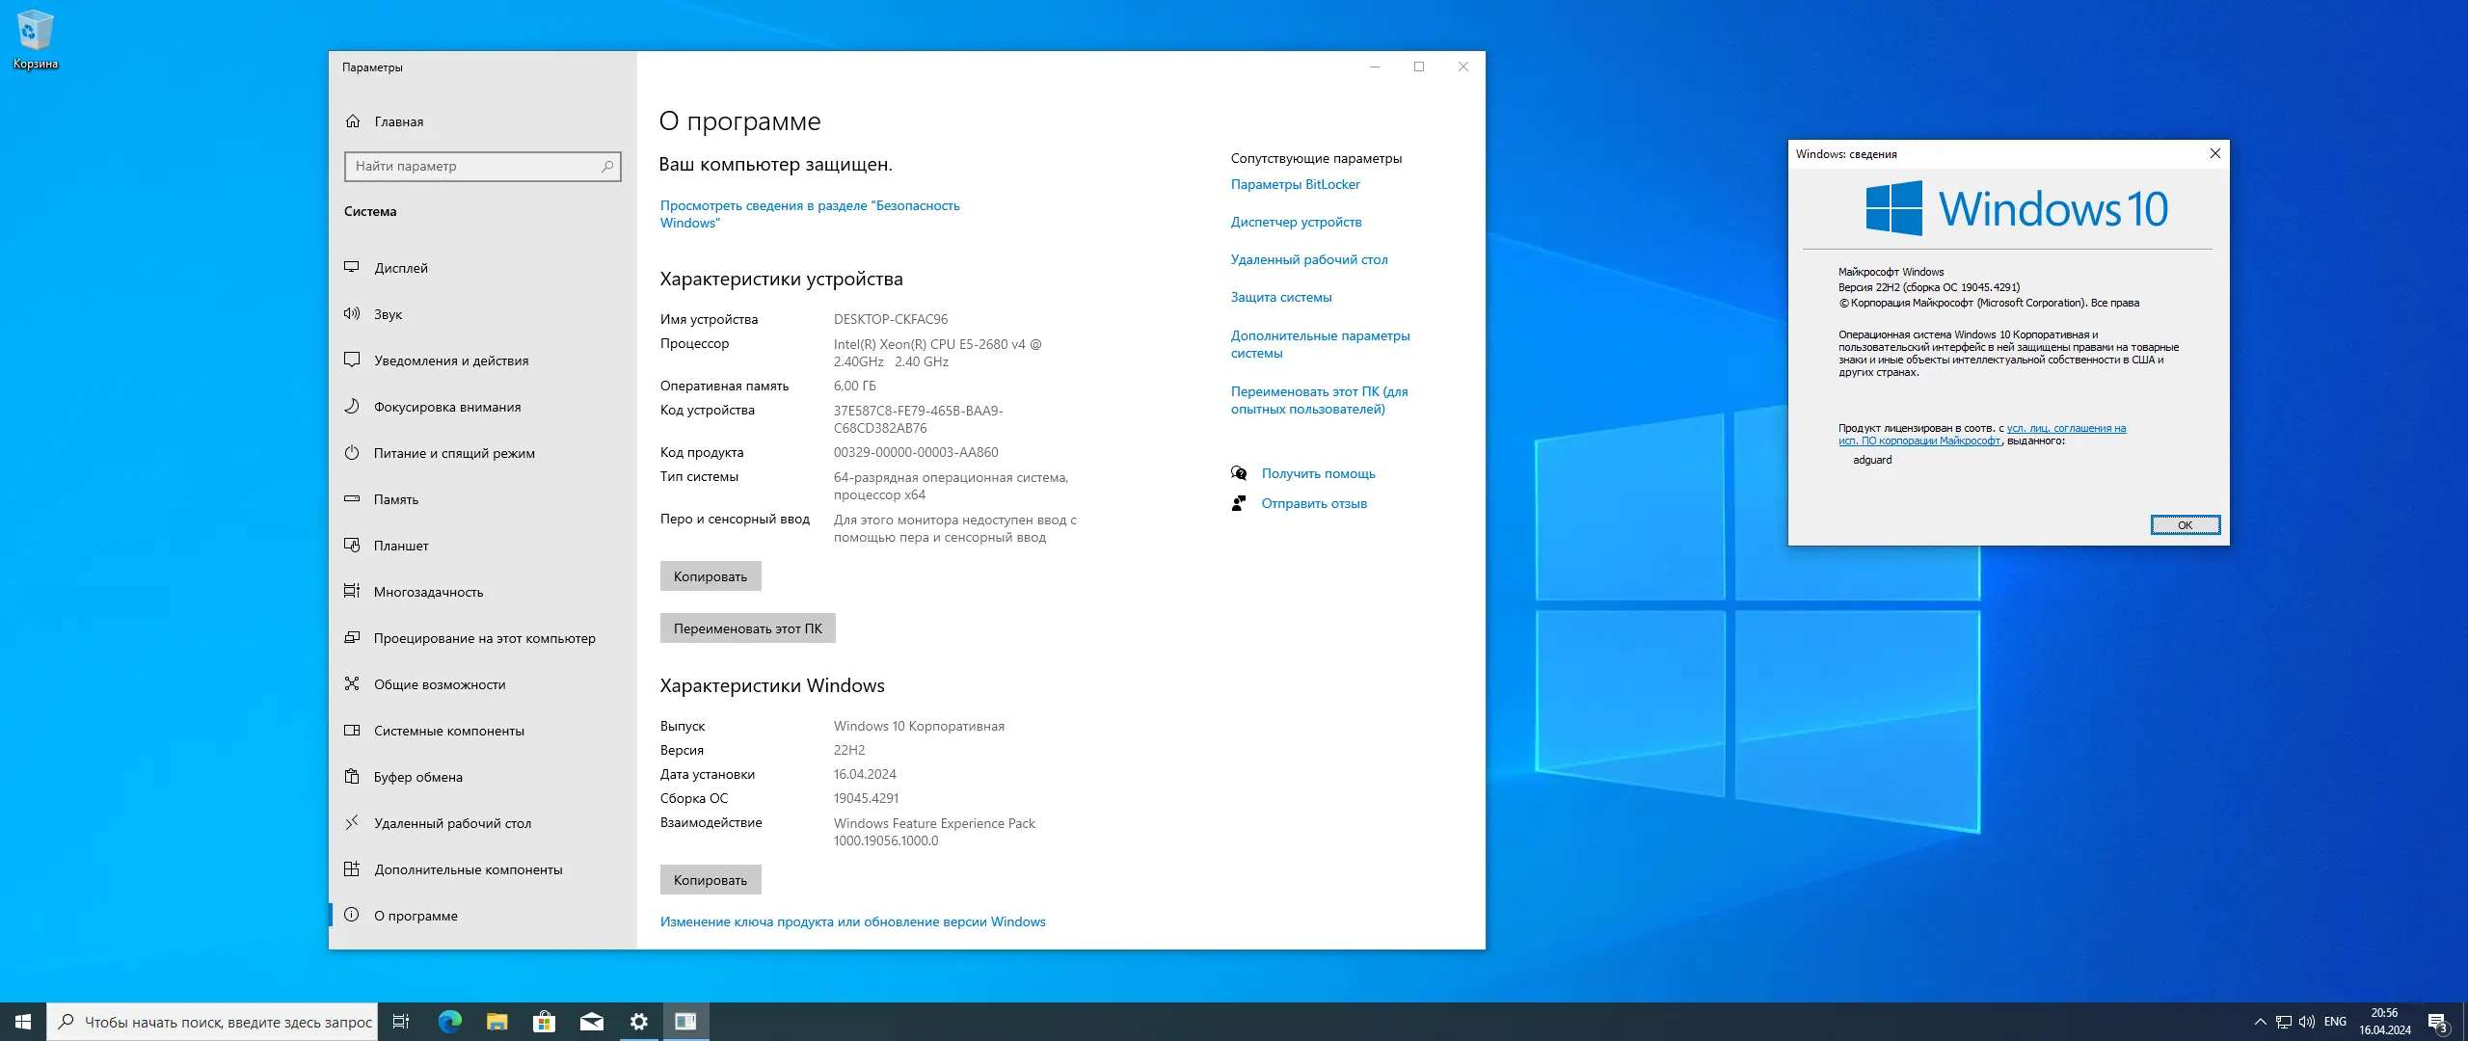Select Optional components menu item

click(468, 869)
